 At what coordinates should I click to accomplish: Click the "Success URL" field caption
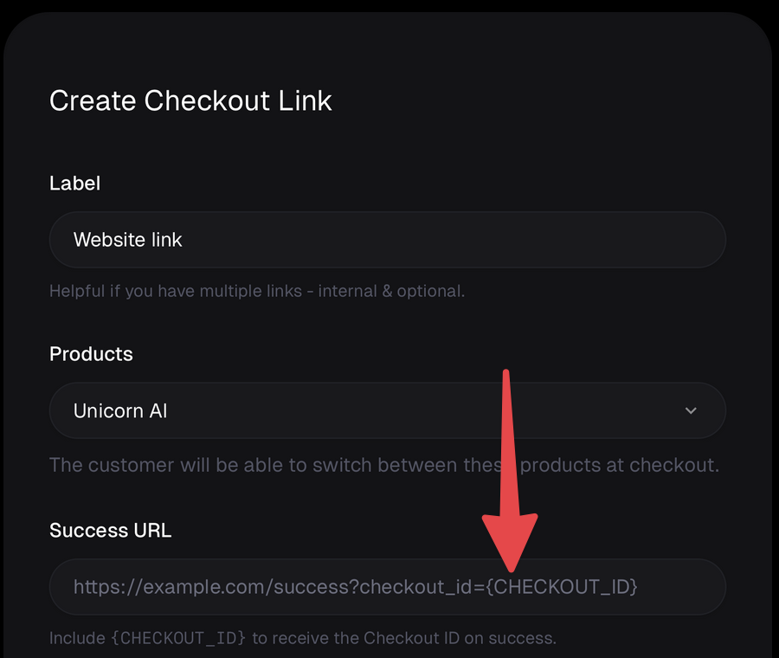(x=110, y=530)
